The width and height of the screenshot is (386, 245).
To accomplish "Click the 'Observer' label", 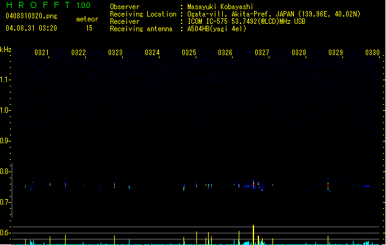I will [x=125, y=7].
